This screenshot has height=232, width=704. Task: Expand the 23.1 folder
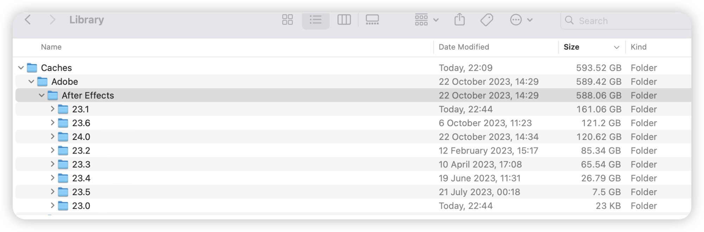point(52,109)
